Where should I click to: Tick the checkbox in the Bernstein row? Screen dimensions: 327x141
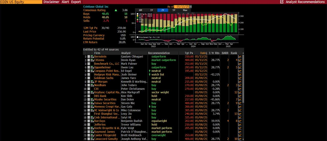tap(89, 57)
